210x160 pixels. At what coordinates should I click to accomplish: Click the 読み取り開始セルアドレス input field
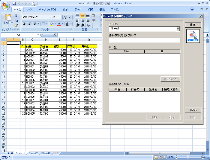pyautogui.click(x=144, y=40)
